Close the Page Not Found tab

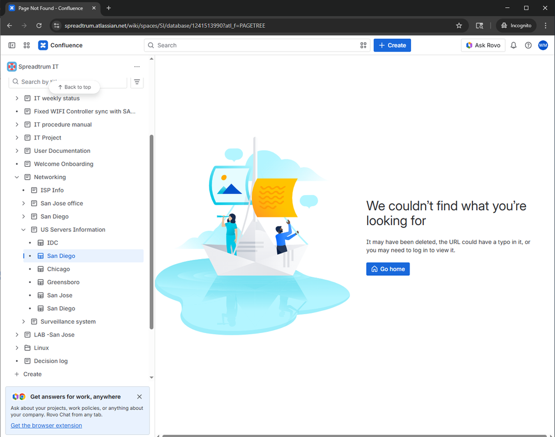click(x=94, y=8)
